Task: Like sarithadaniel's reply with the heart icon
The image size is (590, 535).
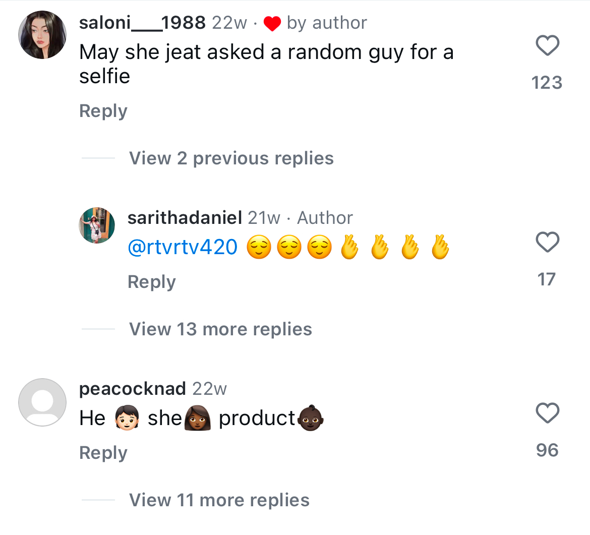Action: point(547,243)
